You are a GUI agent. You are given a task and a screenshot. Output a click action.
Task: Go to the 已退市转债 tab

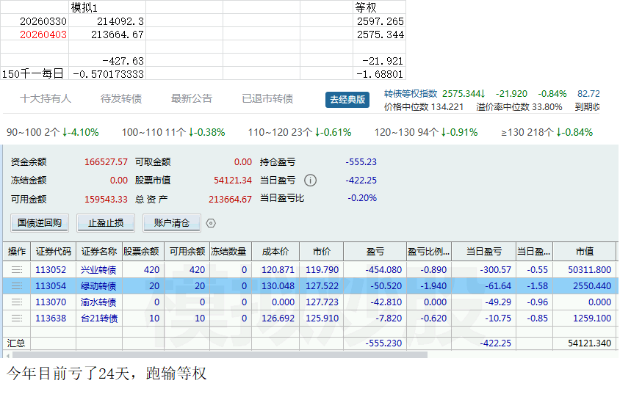click(267, 99)
